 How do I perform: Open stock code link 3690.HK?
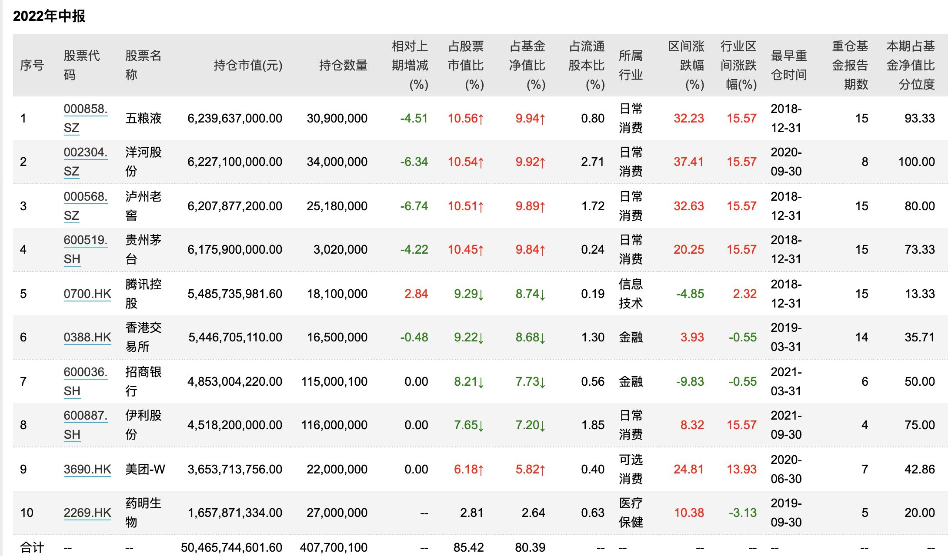(x=87, y=469)
